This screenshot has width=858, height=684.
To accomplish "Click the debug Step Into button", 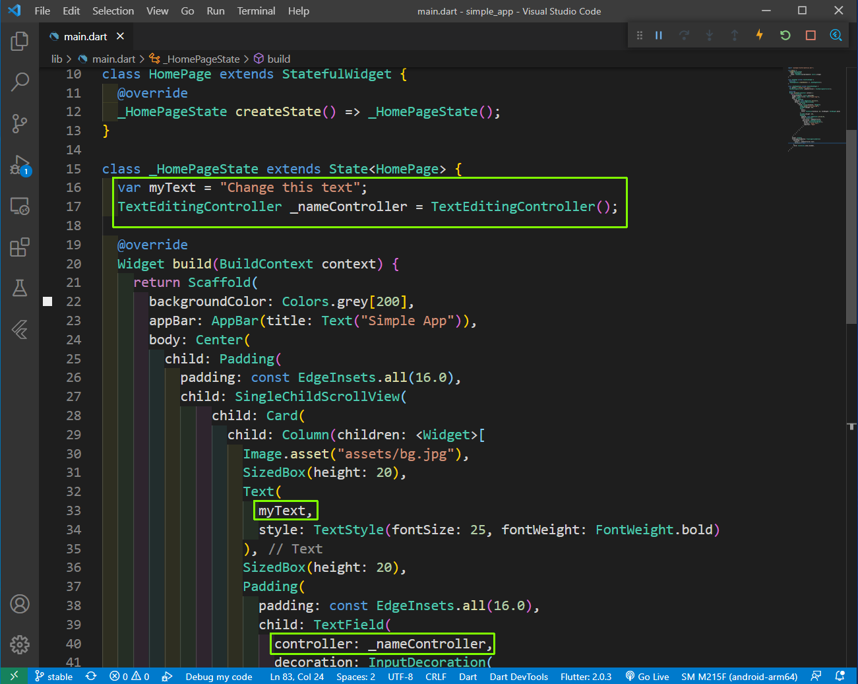I will 709,36.
